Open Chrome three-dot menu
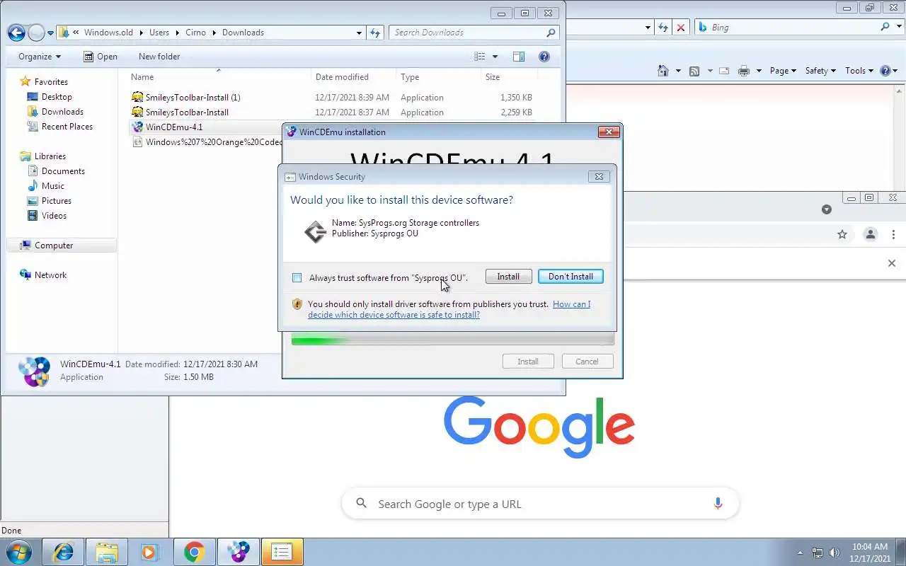This screenshot has height=566, width=906. point(893,234)
